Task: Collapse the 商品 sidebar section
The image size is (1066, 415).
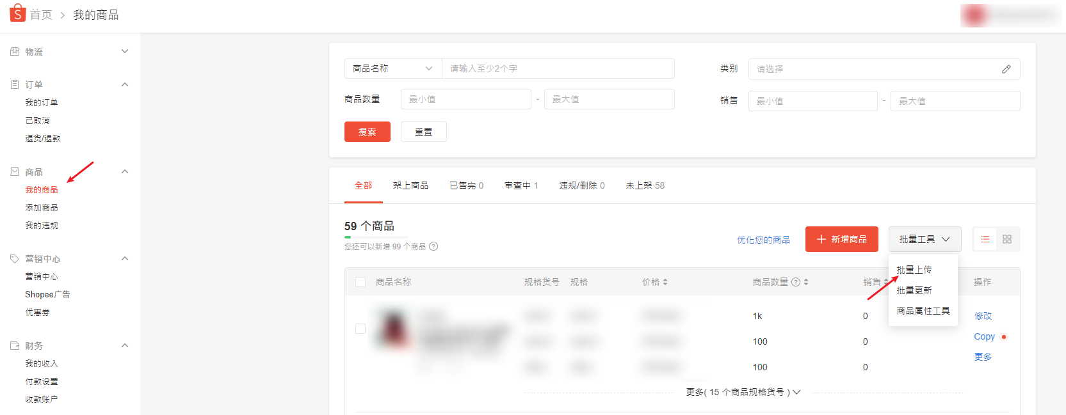Action: point(125,171)
